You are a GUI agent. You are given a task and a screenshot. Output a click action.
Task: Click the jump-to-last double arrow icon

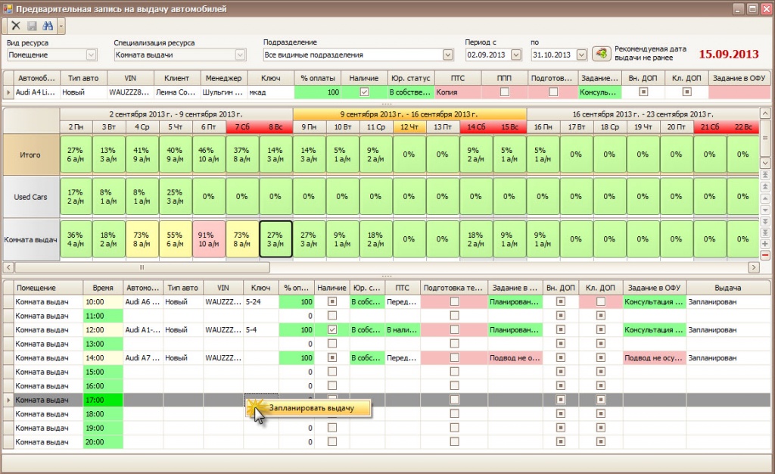click(x=764, y=232)
